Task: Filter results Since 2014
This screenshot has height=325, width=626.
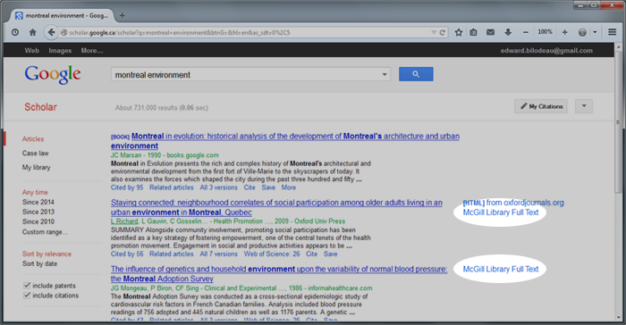Action: point(38,202)
